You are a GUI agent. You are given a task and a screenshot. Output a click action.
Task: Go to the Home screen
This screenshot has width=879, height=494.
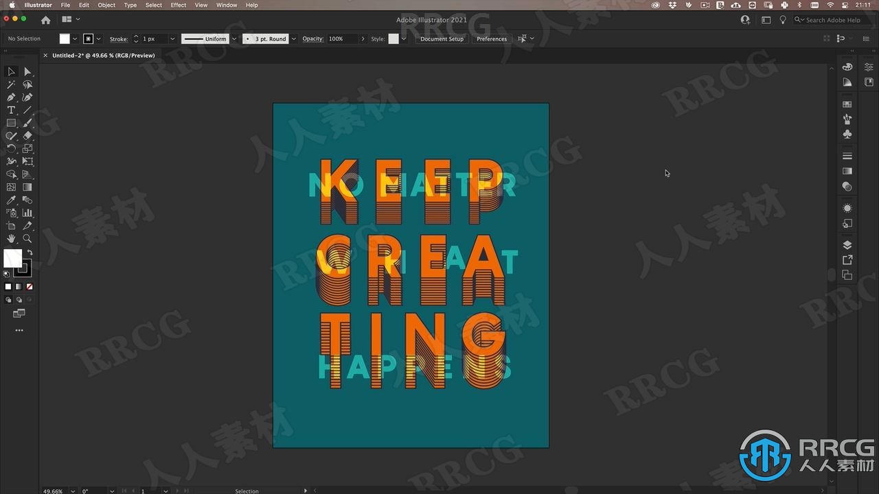tap(45, 20)
